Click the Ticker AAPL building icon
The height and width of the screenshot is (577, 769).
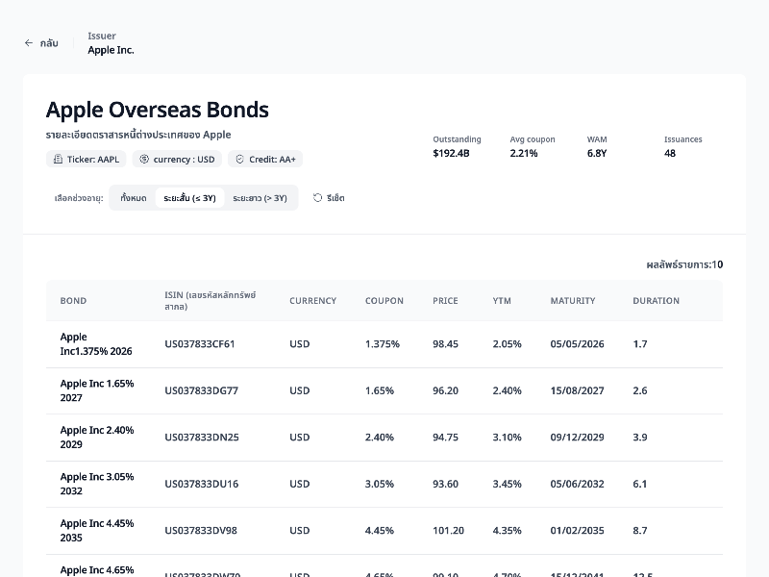point(58,159)
